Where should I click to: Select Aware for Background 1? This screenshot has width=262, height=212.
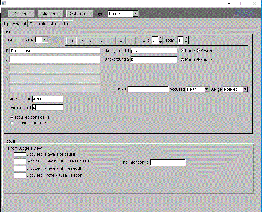click(198, 50)
